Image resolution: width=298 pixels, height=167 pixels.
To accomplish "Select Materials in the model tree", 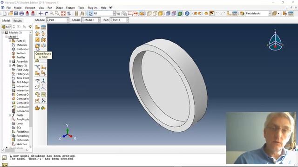I will [22, 45].
